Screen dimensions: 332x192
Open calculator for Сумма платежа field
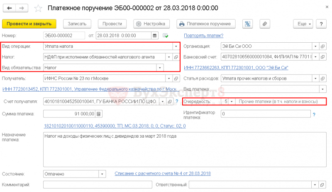pos(99,114)
